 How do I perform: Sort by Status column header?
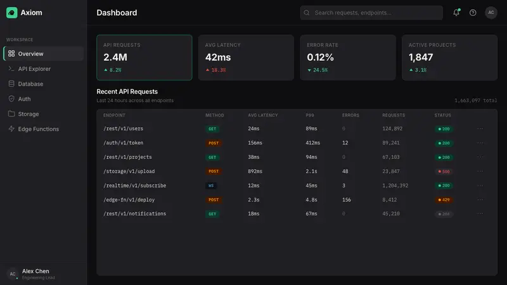point(442,115)
